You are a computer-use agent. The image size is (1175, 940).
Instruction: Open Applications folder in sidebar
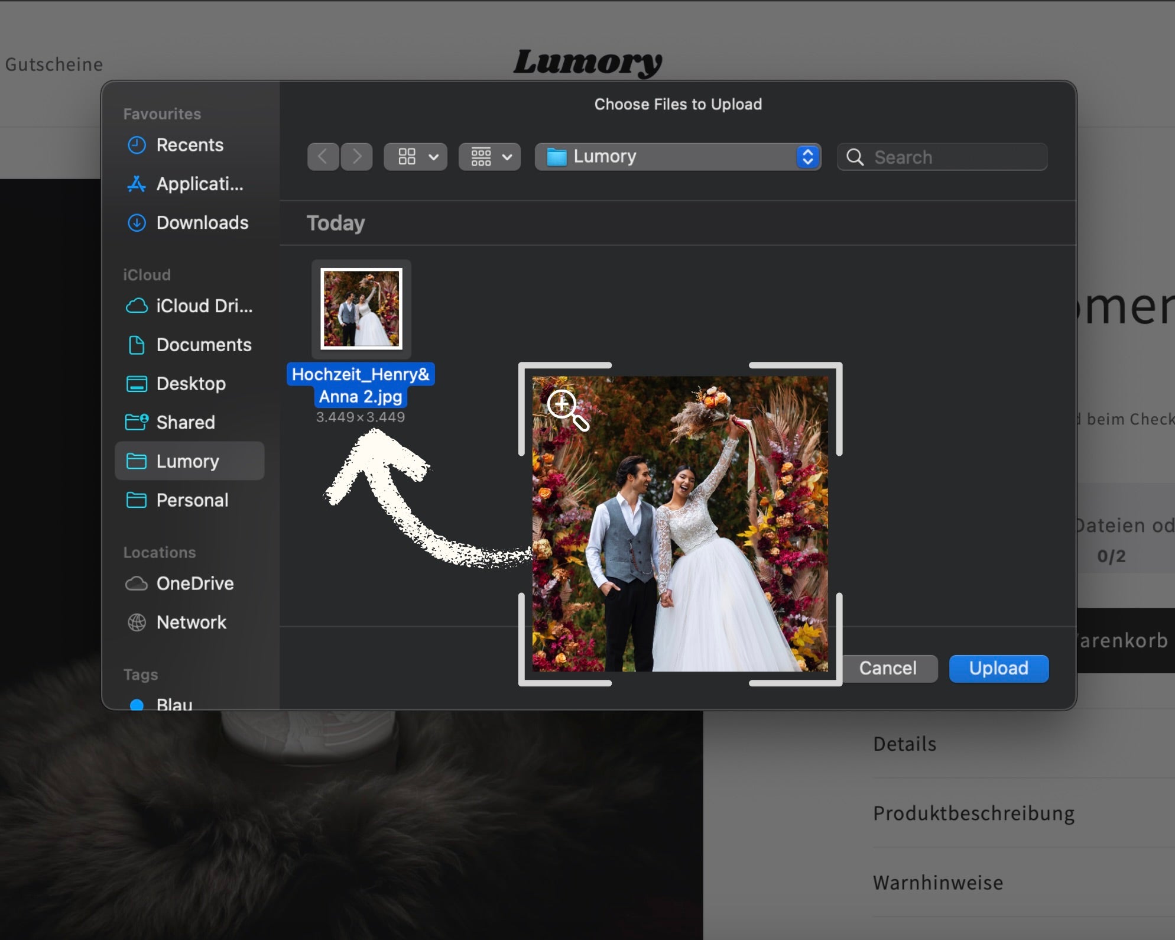pyautogui.click(x=199, y=184)
